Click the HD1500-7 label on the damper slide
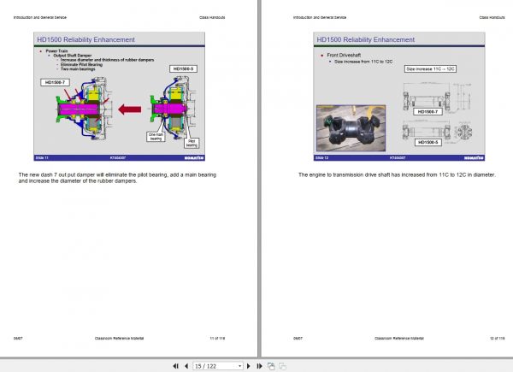This screenshot has height=372, width=513. pos(55,82)
